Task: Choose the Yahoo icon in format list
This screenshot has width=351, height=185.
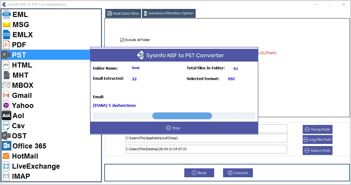Action: [6, 106]
